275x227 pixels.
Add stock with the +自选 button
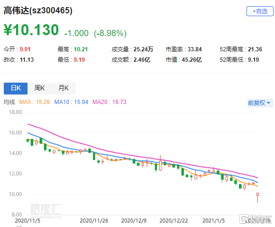click(x=260, y=11)
